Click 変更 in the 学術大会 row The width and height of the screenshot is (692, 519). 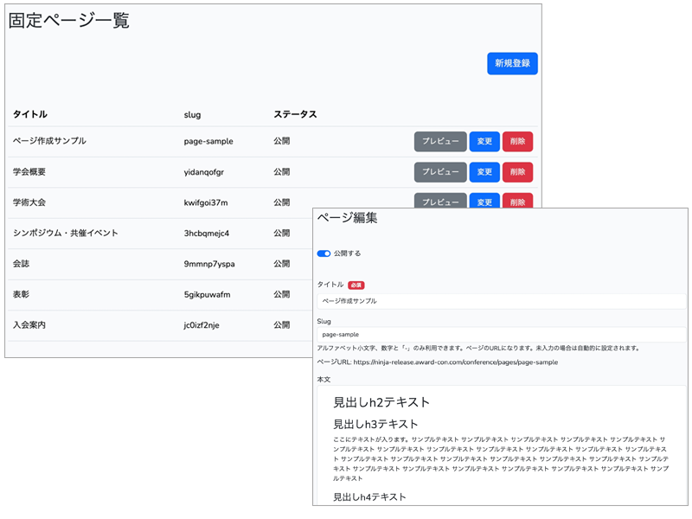pyautogui.click(x=484, y=201)
